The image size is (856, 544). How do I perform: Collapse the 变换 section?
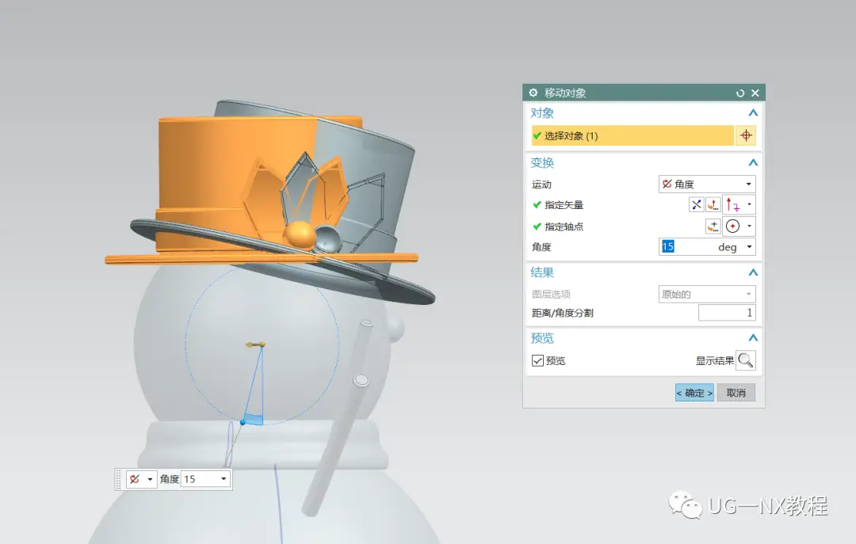[x=753, y=162]
